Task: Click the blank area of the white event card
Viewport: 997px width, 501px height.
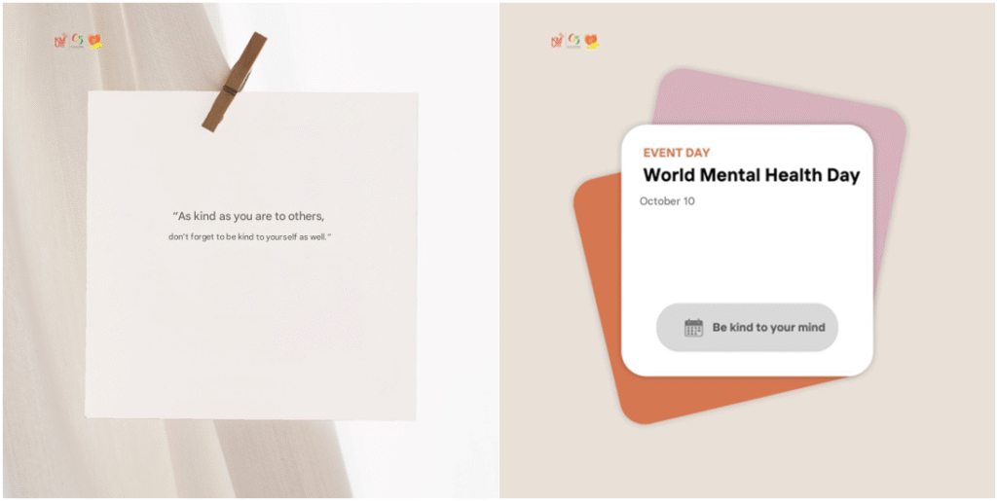Action: (x=747, y=254)
